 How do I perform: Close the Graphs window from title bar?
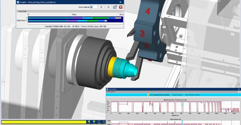(x=120, y=2)
